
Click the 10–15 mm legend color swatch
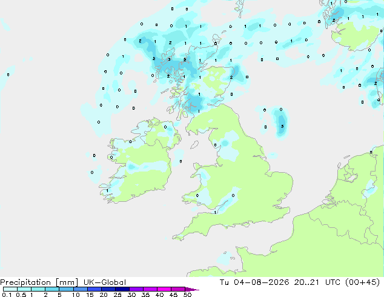click(81, 289)
